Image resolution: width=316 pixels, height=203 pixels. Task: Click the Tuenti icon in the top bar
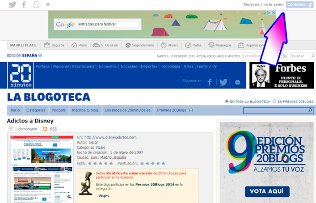36,4
